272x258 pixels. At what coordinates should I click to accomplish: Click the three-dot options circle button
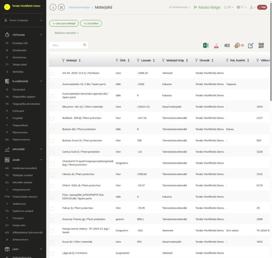tap(53, 7)
